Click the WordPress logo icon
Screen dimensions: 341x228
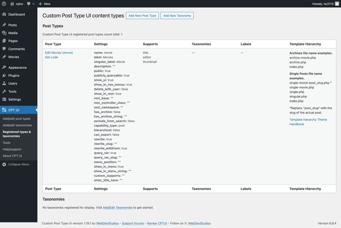pos(4,4)
